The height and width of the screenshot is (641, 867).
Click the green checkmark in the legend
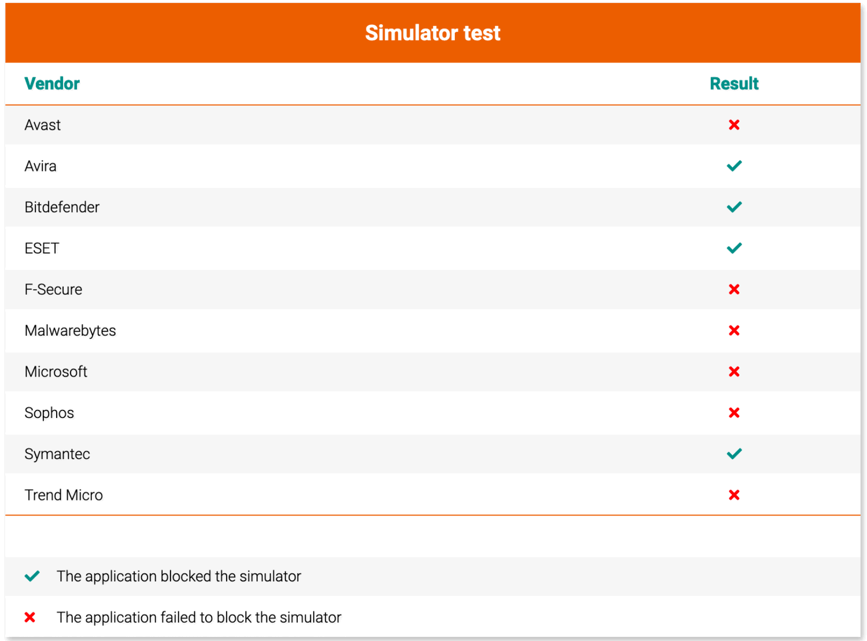(32, 576)
